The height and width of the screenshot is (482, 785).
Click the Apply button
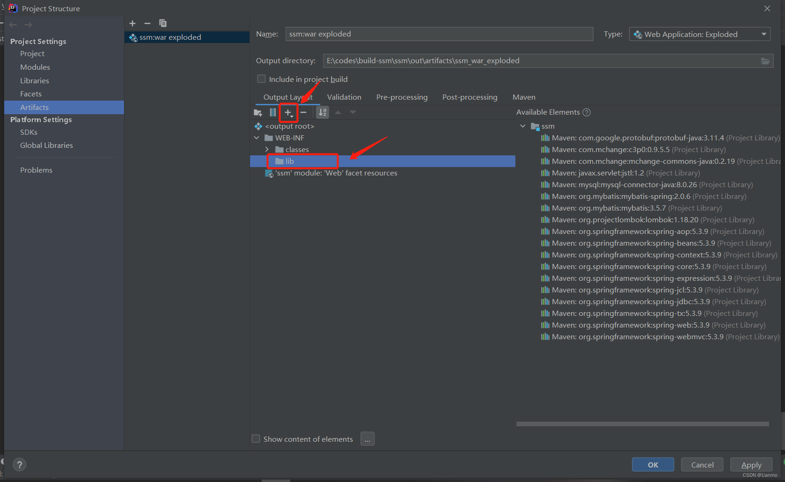pos(751,465)
